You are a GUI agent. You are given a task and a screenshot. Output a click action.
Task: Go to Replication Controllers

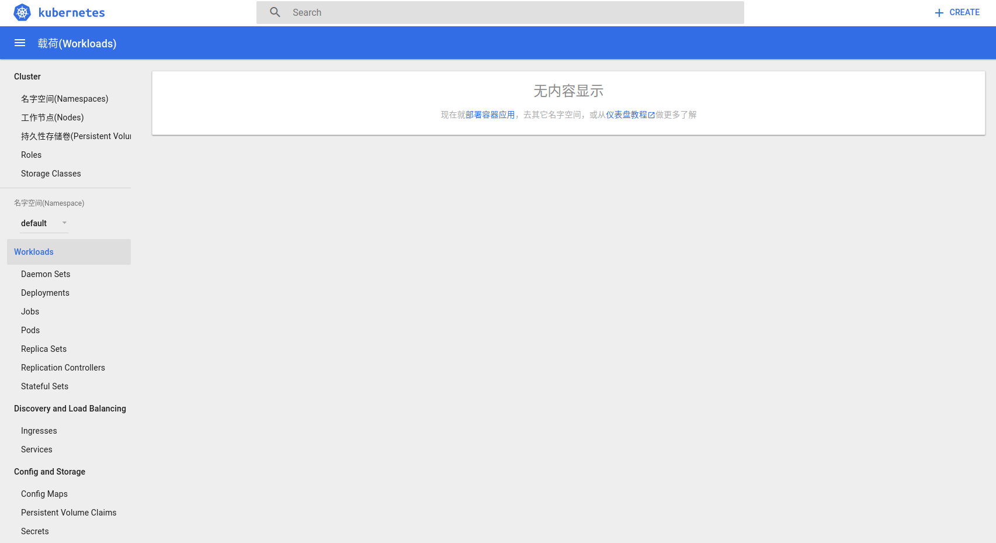point(63,368)
